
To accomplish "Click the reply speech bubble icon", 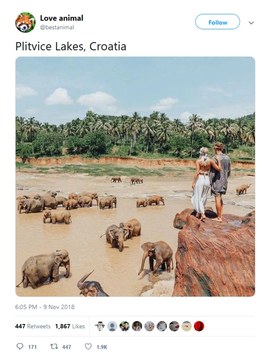I will click(x=20, y=346).
